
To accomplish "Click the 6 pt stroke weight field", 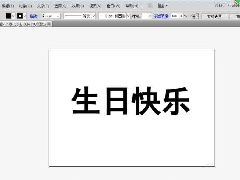I will coord(50,16).
